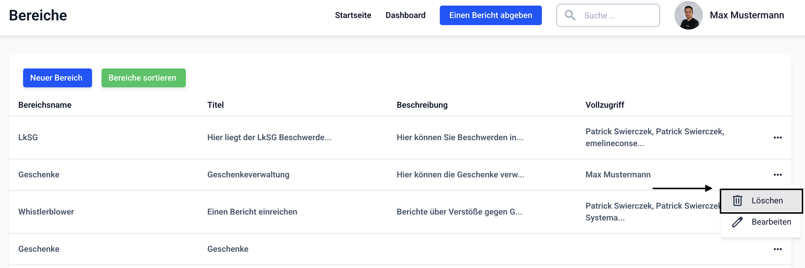Select the LkSG area name
The height and width of the screenshot is (268, 805).
(x=28, y=138)
